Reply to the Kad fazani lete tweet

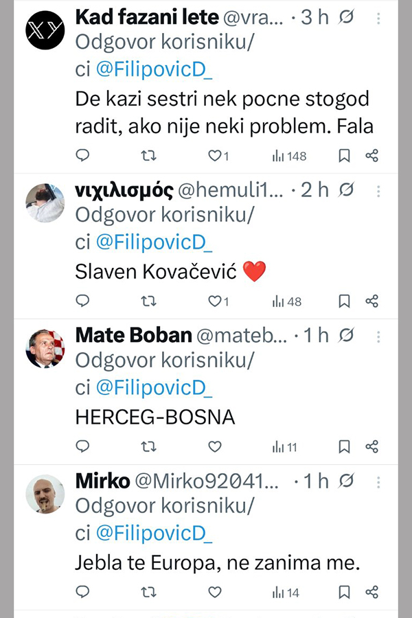[82, 156]
